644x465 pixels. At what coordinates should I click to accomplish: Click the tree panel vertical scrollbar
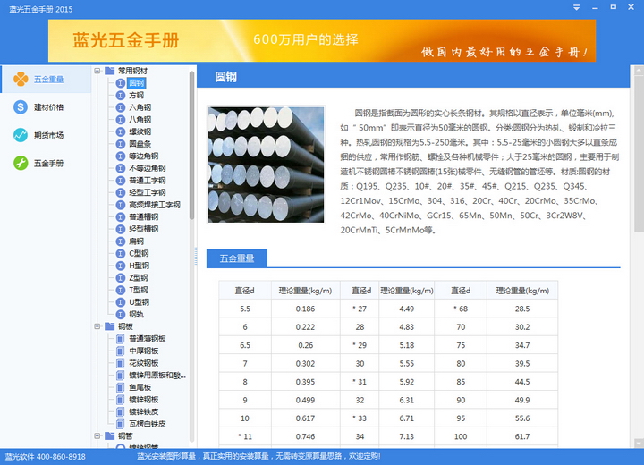(191, 145)
